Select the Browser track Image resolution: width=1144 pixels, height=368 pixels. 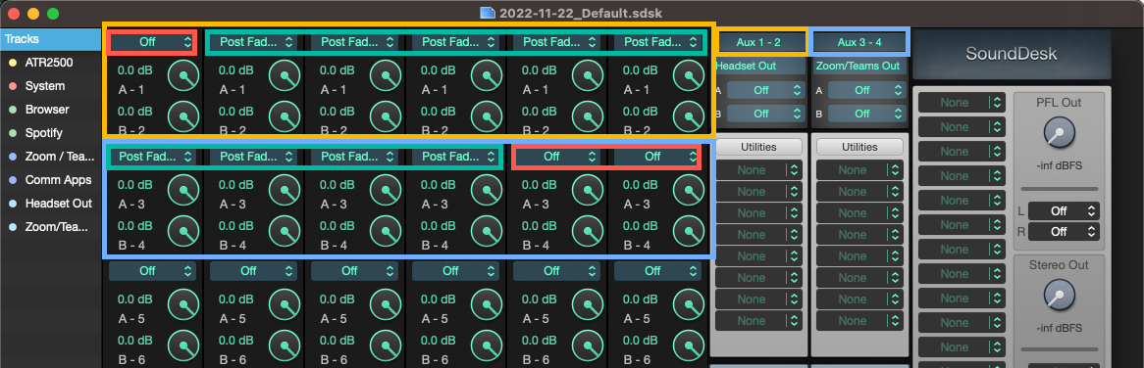pos(50,110)
